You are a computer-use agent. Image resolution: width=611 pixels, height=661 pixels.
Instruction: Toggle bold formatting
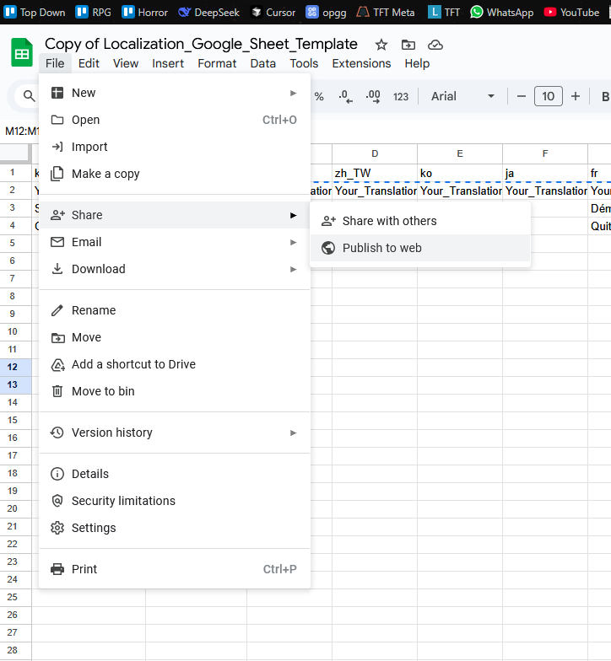tap(605, 96)
